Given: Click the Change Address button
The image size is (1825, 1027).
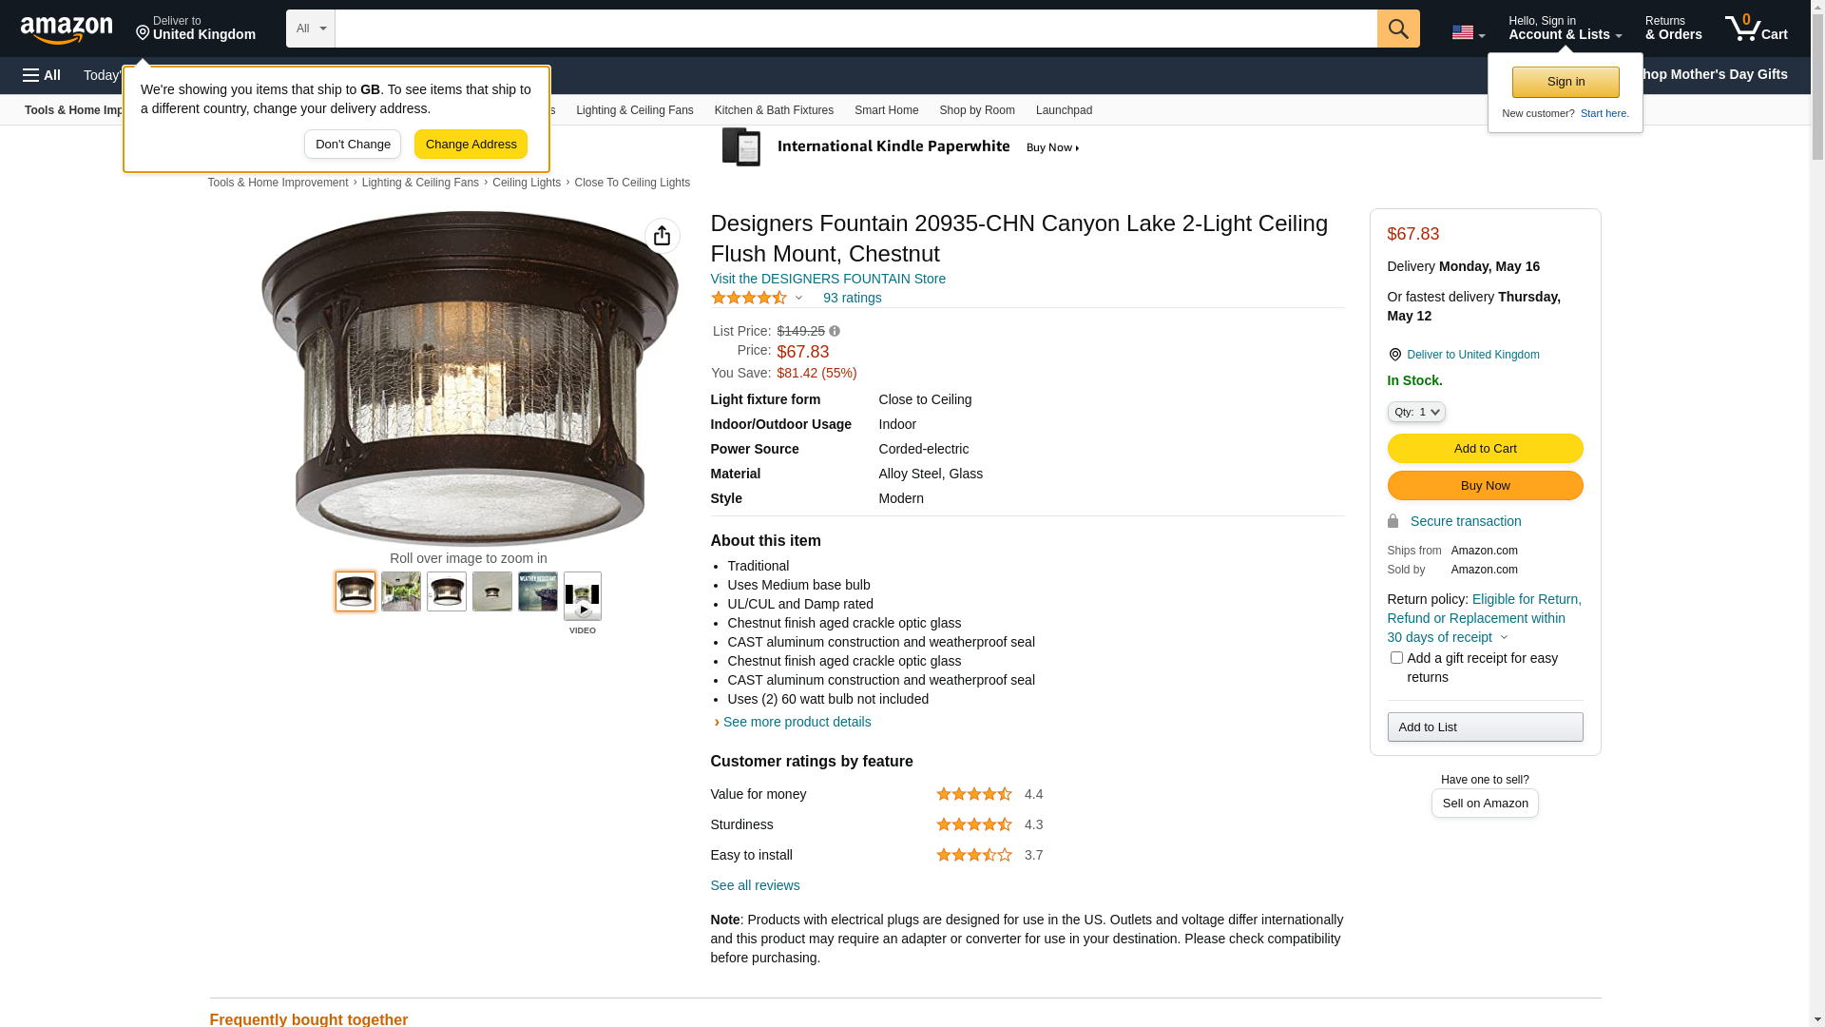Looking at the screenshot, I should pyautogui.click(x=471, y=145).
